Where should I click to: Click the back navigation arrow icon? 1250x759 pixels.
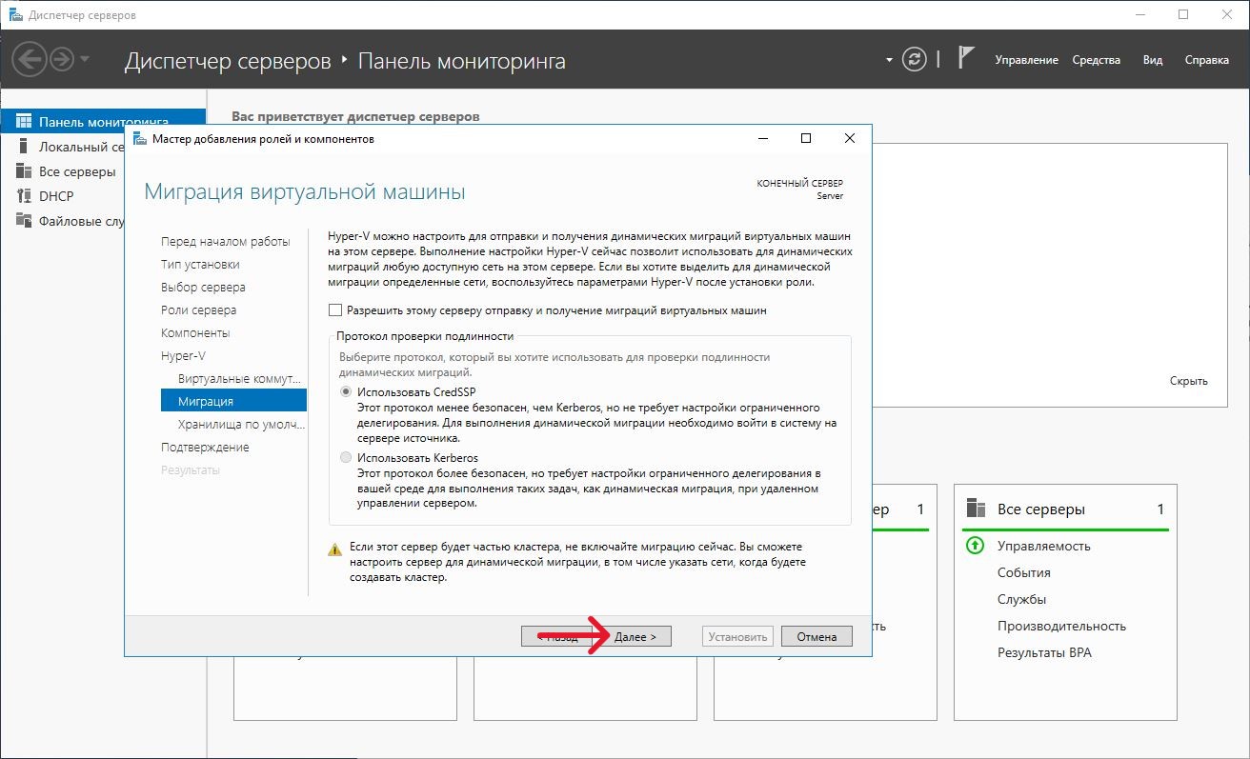30,60
